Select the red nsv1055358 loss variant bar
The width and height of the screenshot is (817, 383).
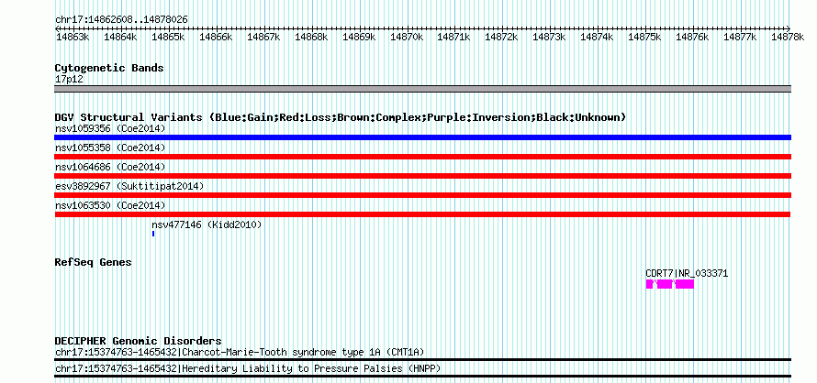tap(422, 157)
